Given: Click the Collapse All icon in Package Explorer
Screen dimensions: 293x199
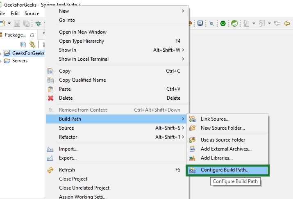Looking at the screenshot, I should (23, 44).
